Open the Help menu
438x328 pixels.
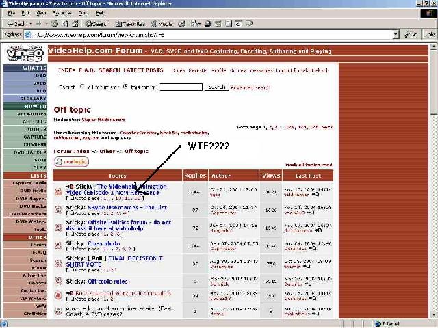pyautogui.click(x=101, y=13)
